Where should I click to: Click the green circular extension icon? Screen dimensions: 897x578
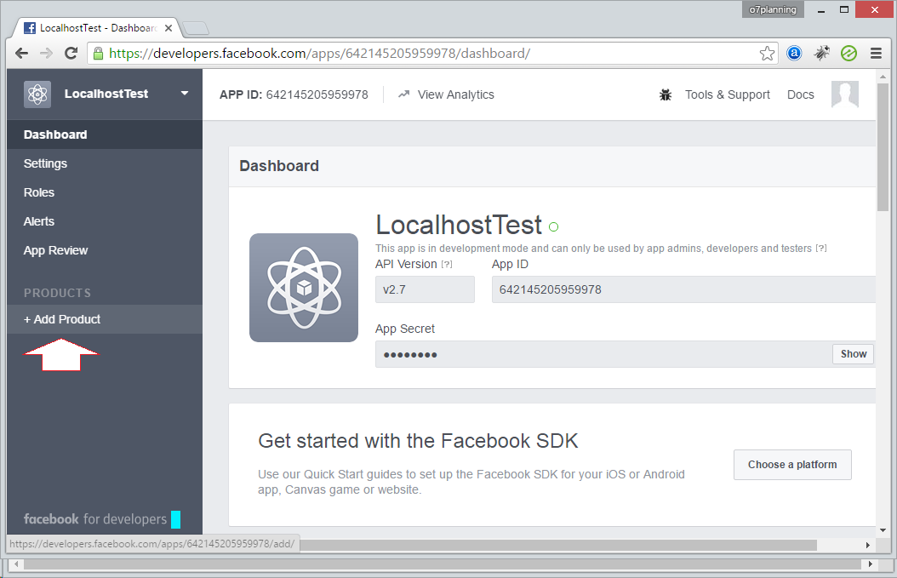click(x=849, y=54)
